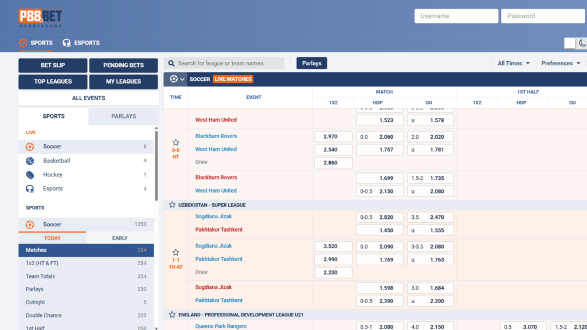
Task: Click the Esports headphones icon in top nav
Action: 66,43
